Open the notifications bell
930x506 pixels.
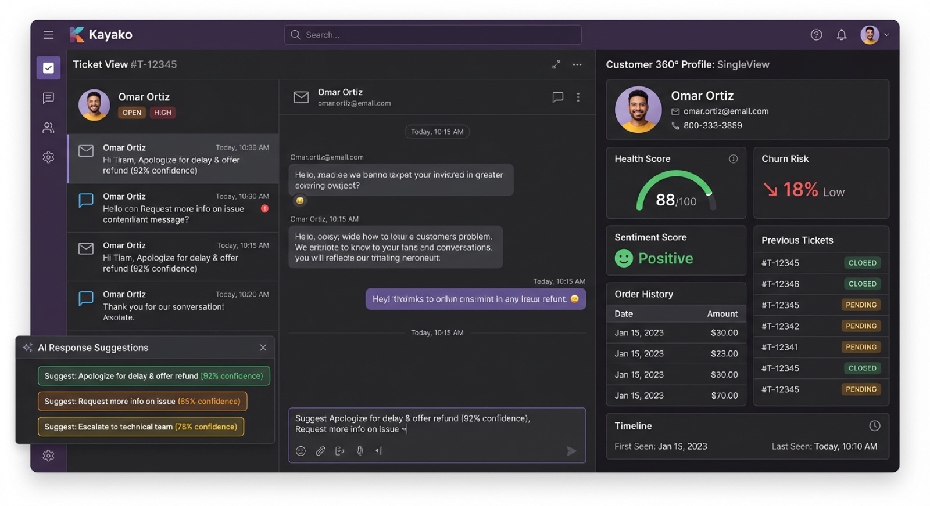point(841,35)
